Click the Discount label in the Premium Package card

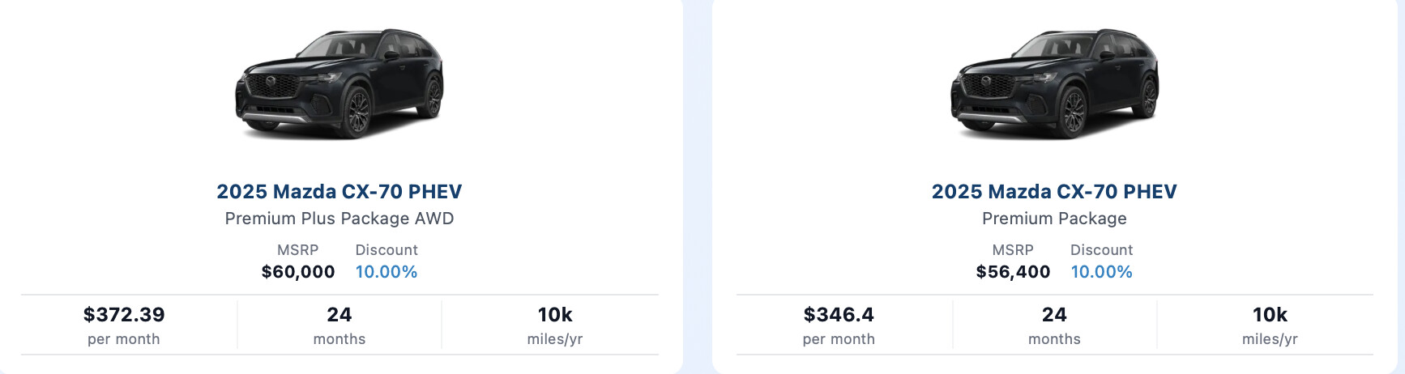[1101, 250]
